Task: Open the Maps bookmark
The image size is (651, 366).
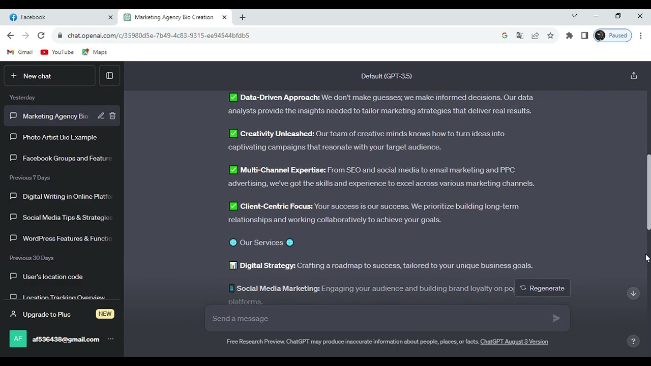Action: pos(95,52)
